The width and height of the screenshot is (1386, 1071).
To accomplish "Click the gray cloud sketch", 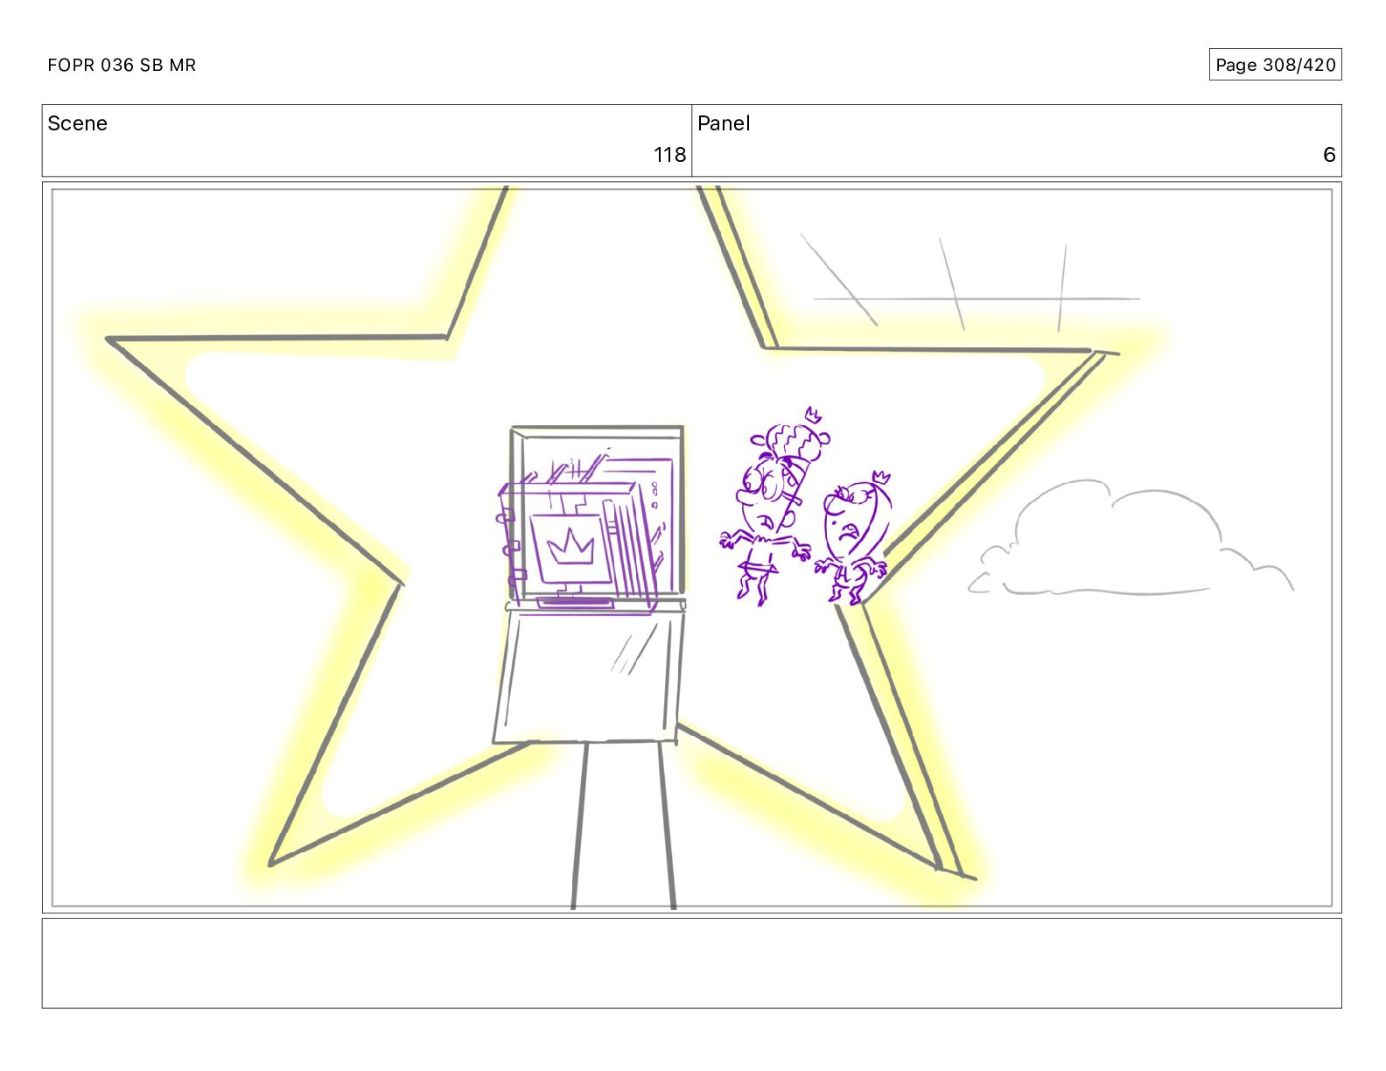I will 1129,538.
